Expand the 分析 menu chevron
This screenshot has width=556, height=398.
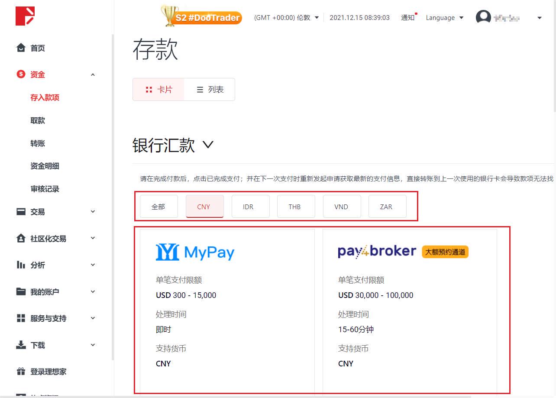[93, 265]
